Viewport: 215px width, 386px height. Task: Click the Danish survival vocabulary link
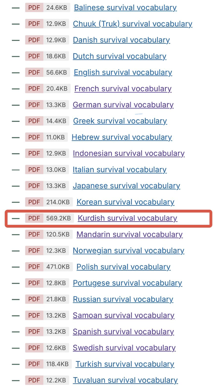(121, 40)
